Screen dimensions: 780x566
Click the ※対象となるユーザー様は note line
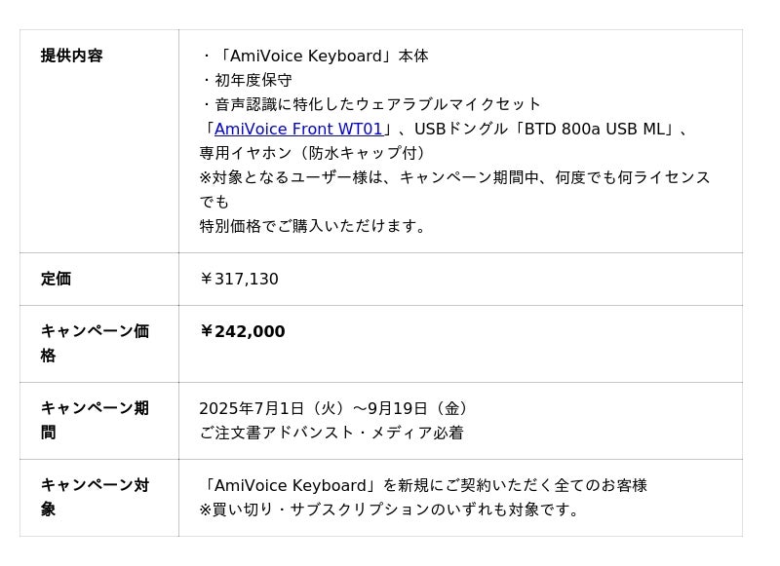pos(454,177)
